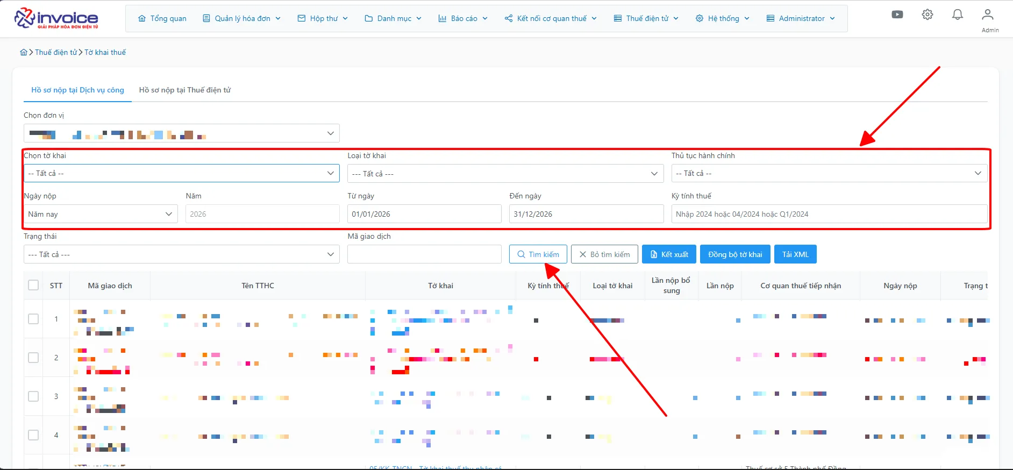Viewport: 1013px width, 470px height.
Task: Click the Bỏ tìm kiếm button
Action: coord(604,254)
